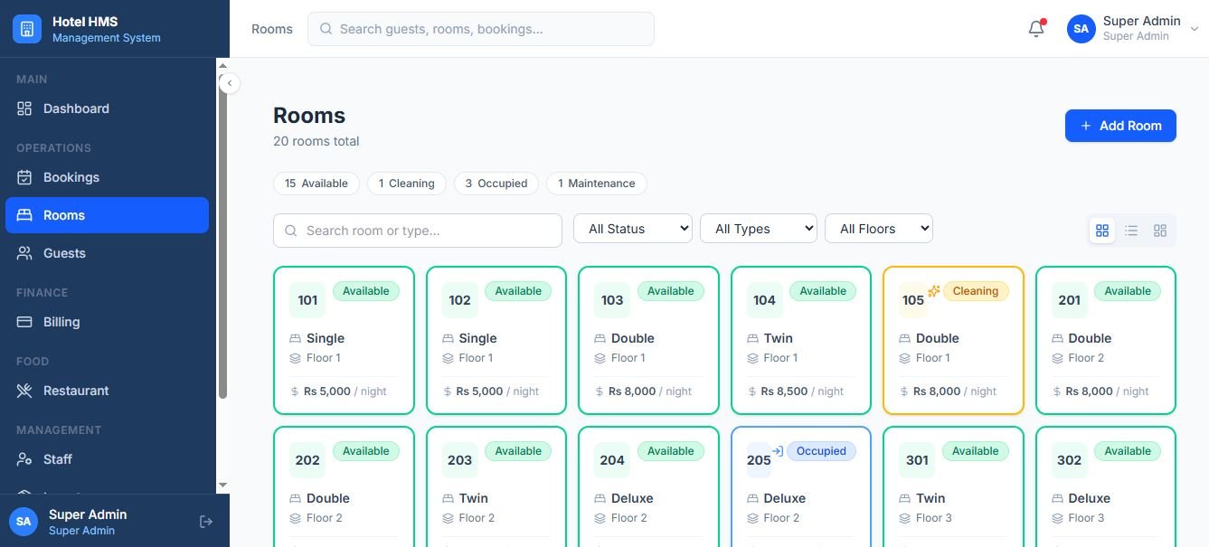
Task: Collapse the sidebar with the chevron button
Action: pos(230,83)
